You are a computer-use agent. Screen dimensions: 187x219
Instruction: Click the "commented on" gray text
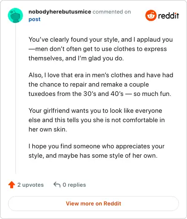pos(112,12)
